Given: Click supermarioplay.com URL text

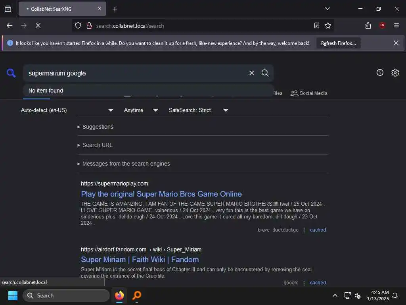Looking at the screenshot, I should (115, 183).
